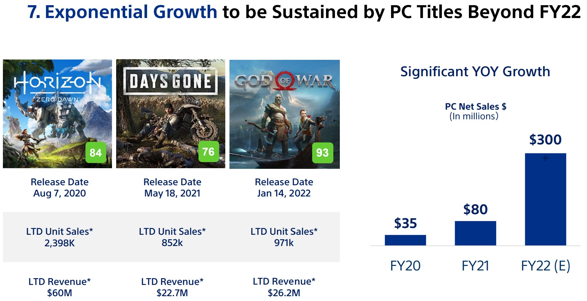587x301 pixels.
Task: Select the tall FY22 (E) bar
Action: [545, 199]
